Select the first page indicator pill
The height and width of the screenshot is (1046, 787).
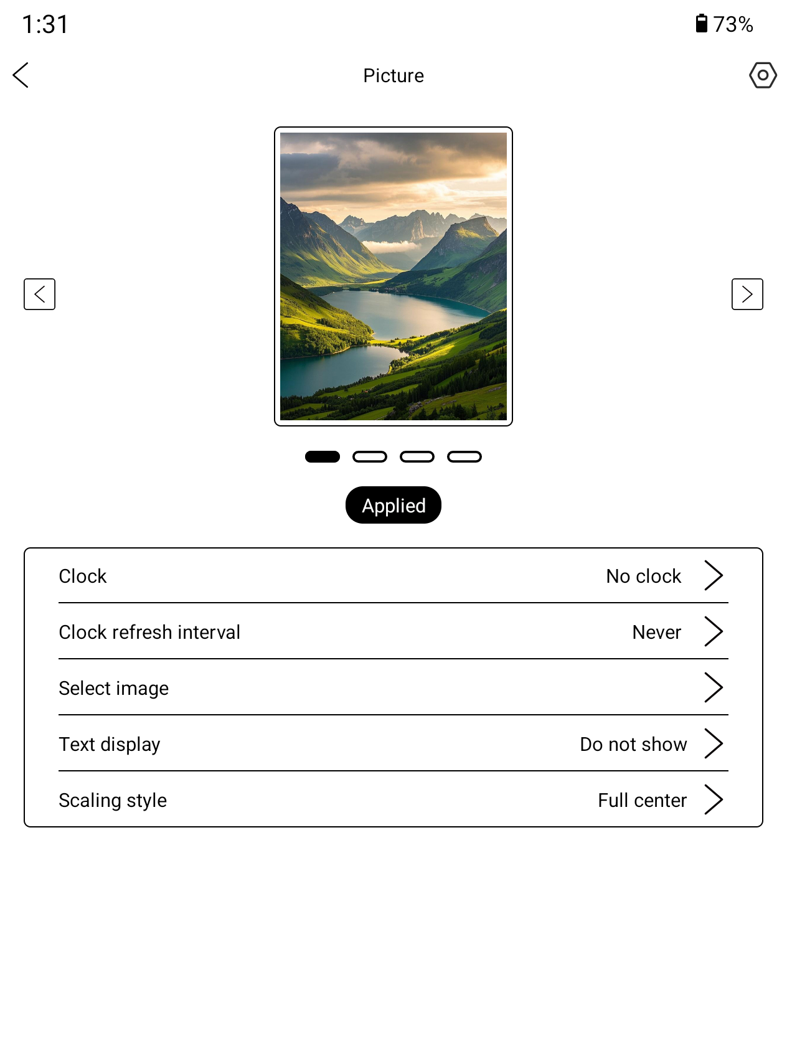[323, 457]
